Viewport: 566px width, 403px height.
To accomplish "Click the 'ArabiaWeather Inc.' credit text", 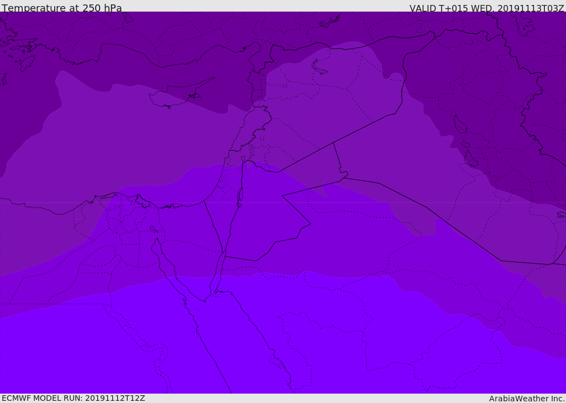I will click(527, 399).
